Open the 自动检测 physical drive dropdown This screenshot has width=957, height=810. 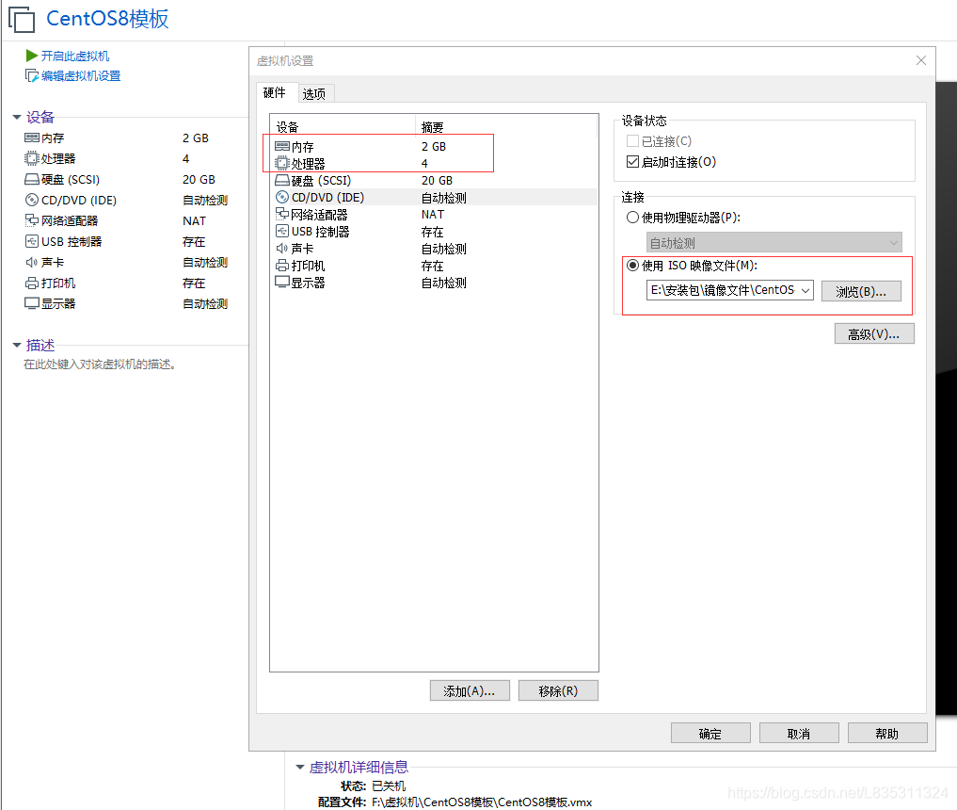(x=774, y=242)
